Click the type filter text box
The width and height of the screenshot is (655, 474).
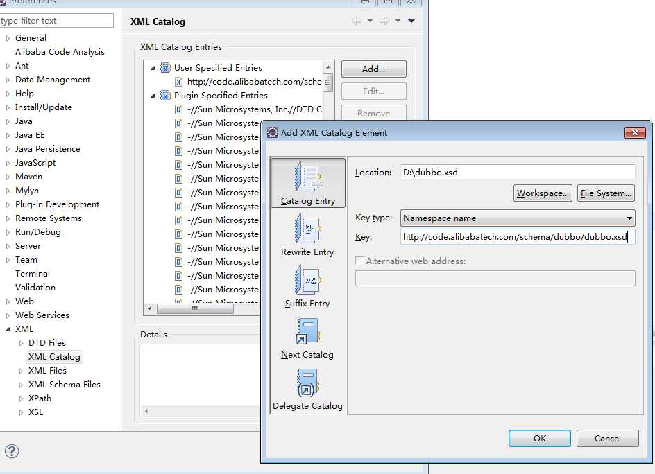coord(56,21)
